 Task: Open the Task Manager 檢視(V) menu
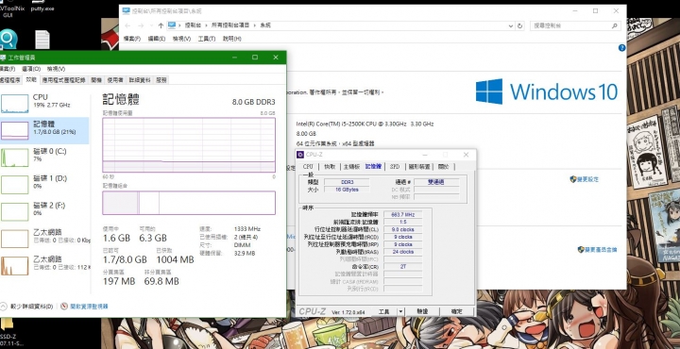[x=57, y=69]
